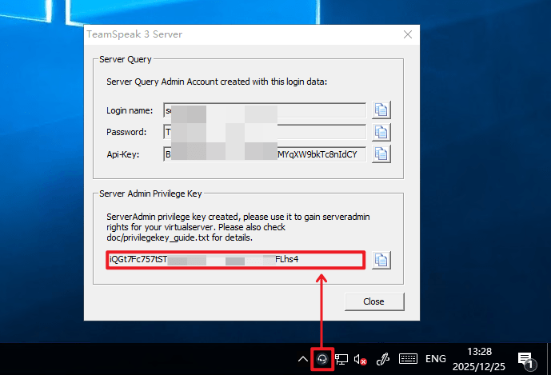Click the muted volume tray icon
Viewport: 551px width, 375px height.
[x=360, y=359]
